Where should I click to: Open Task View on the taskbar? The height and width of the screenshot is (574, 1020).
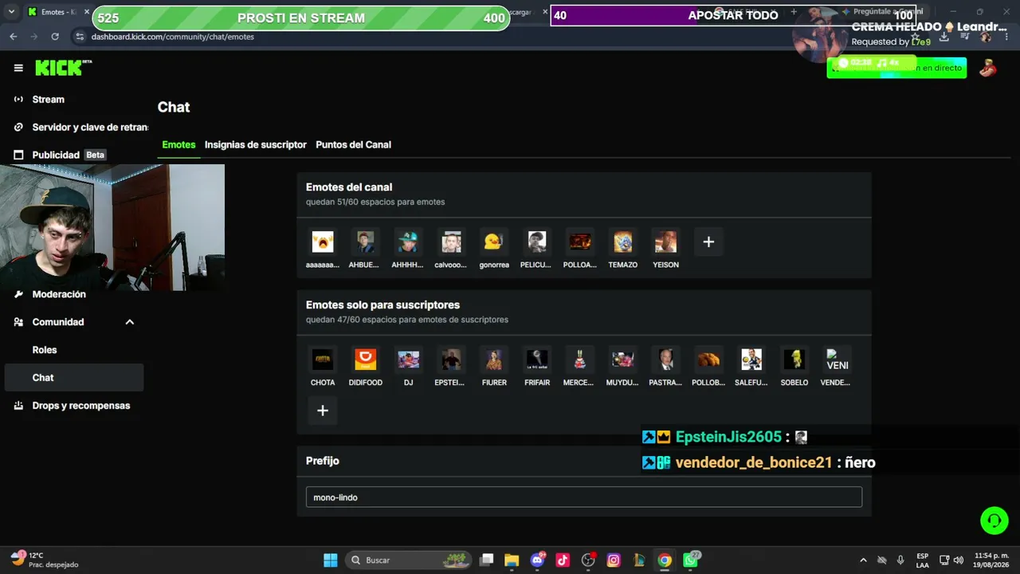tap(487, 560)
